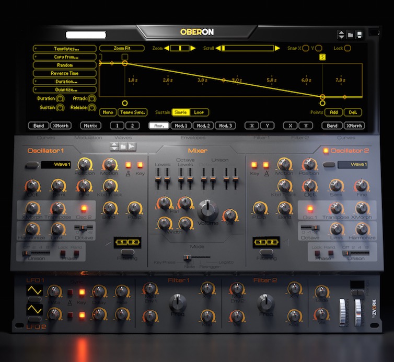Toggle Oscillator 1 Key LED

[x=140, y=165]
